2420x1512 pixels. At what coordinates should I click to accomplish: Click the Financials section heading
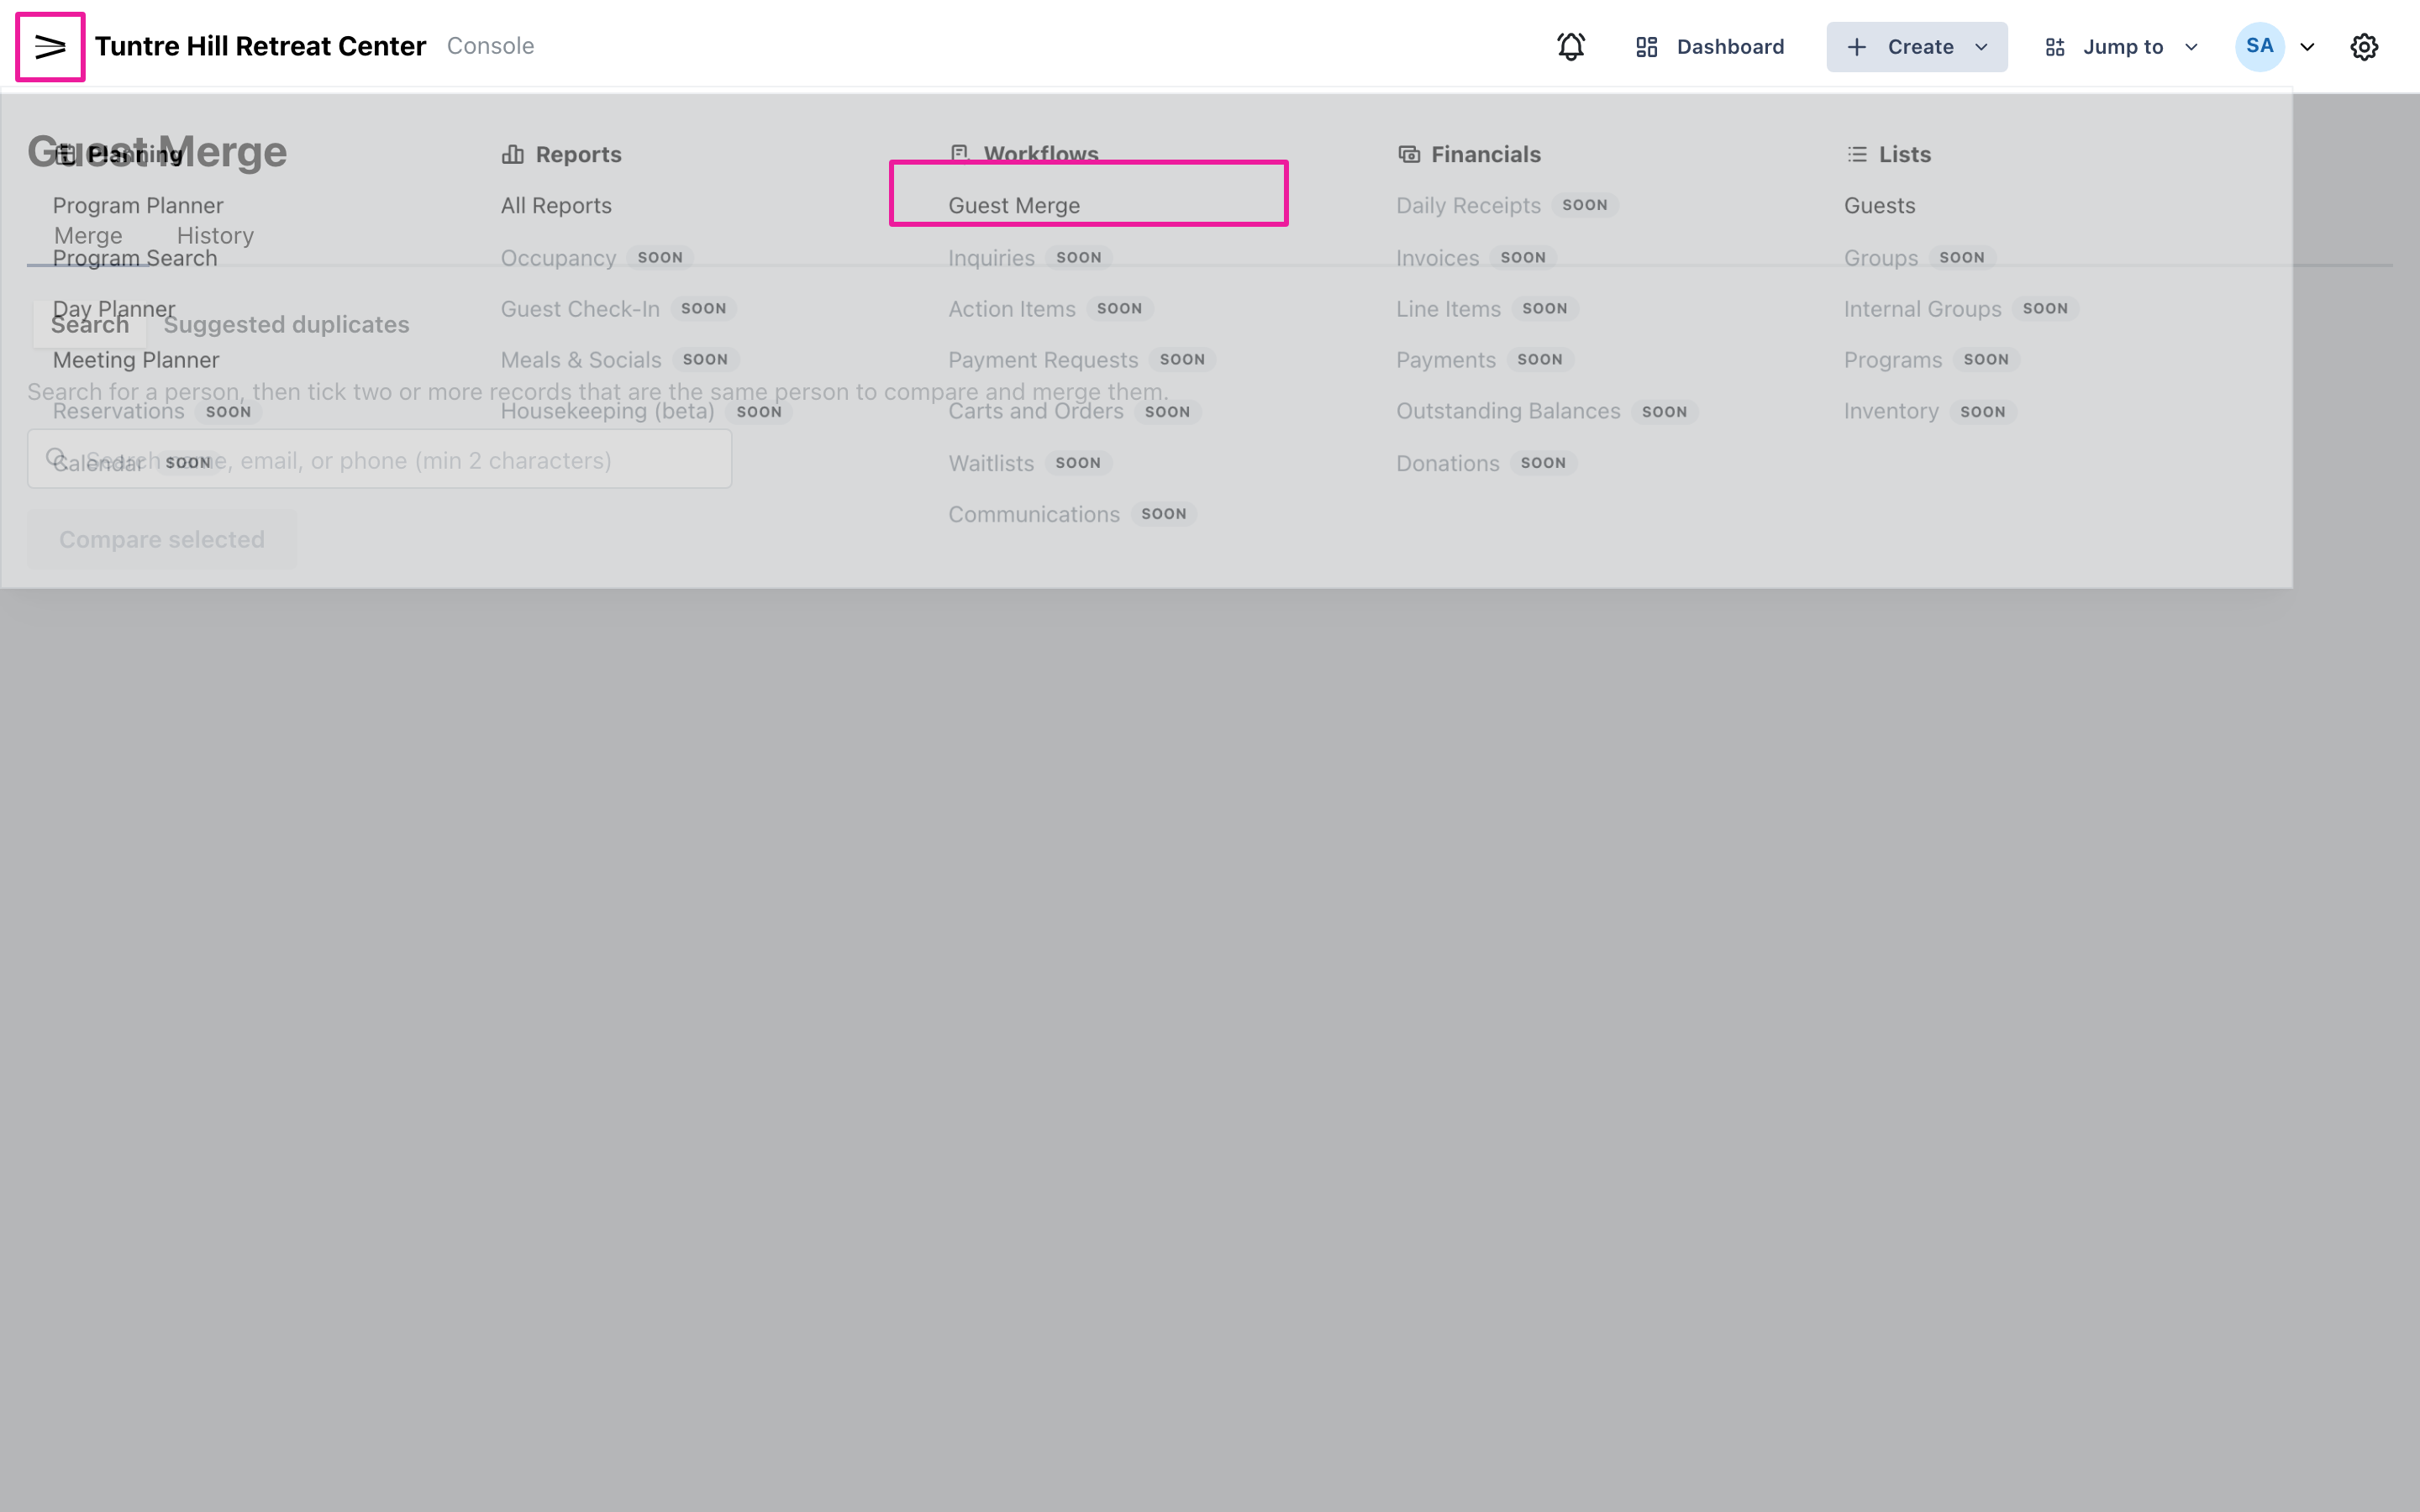click(1485, 154)
